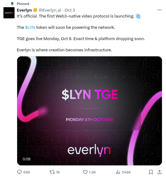166x176 pixels.
Task: Open the @Everlyn_ai handle link
Action: [50, 10]
